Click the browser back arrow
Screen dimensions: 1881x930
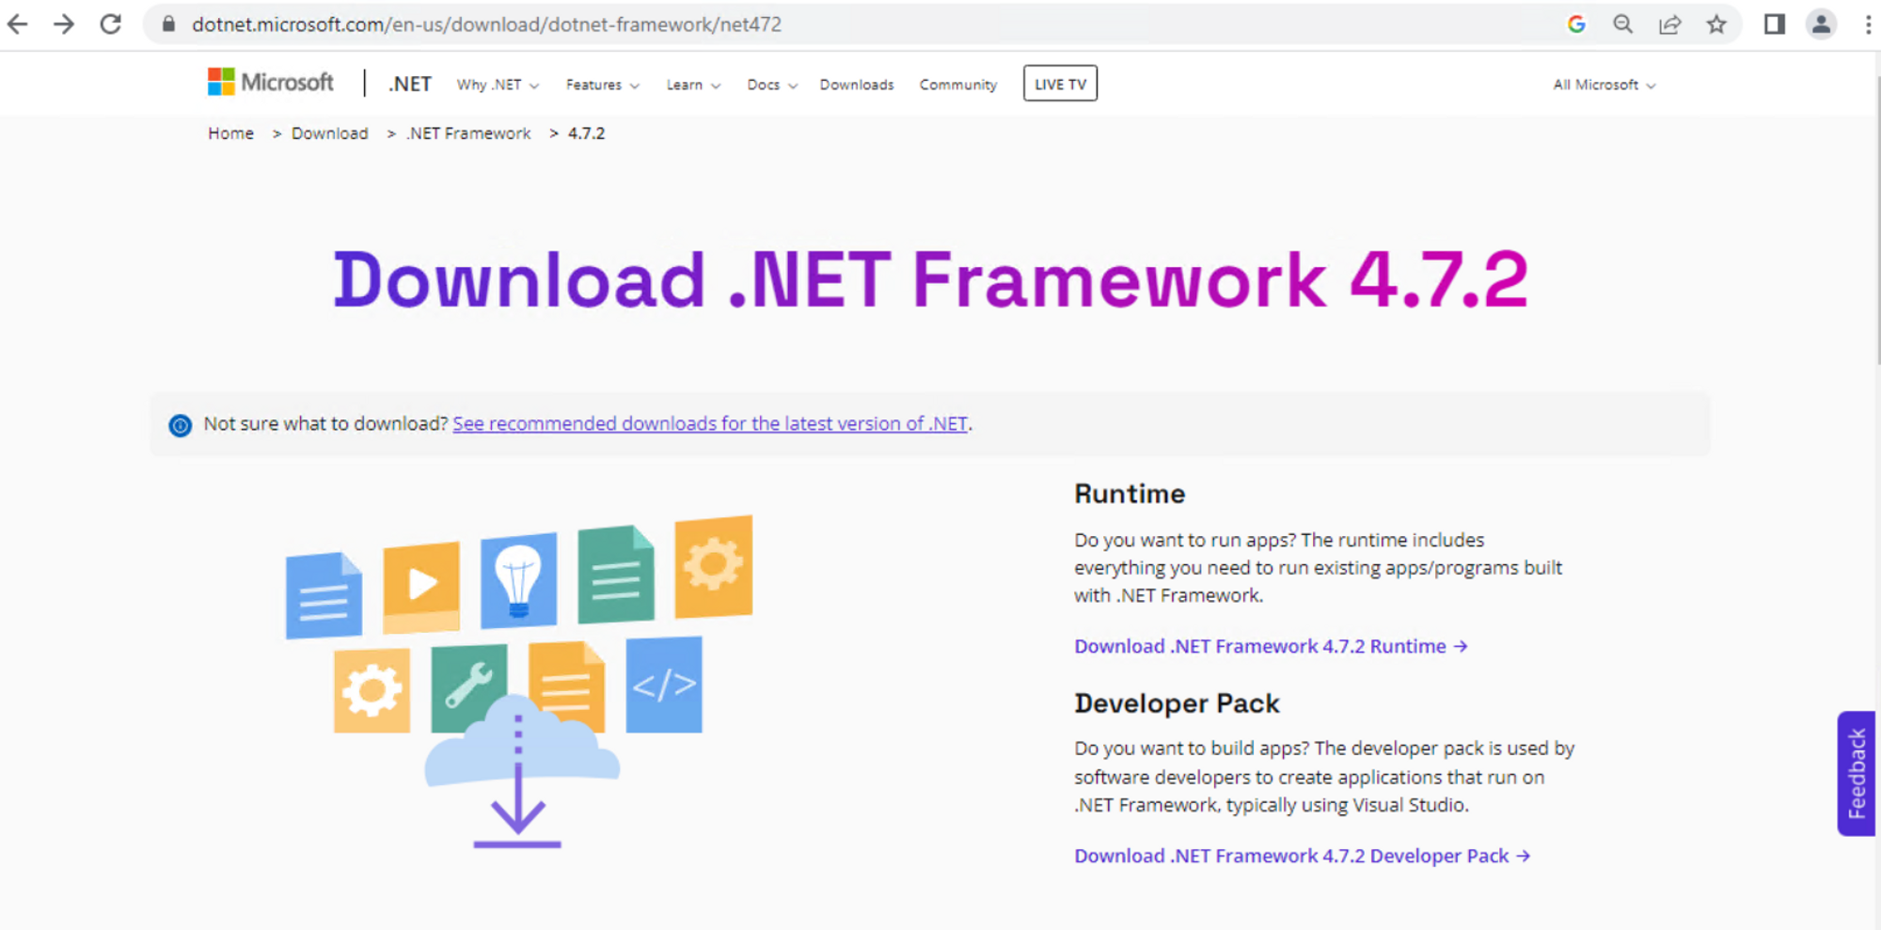17,24
